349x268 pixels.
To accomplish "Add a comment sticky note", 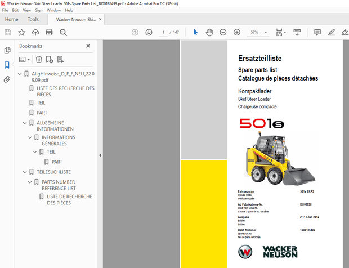I will pos(317,33).
